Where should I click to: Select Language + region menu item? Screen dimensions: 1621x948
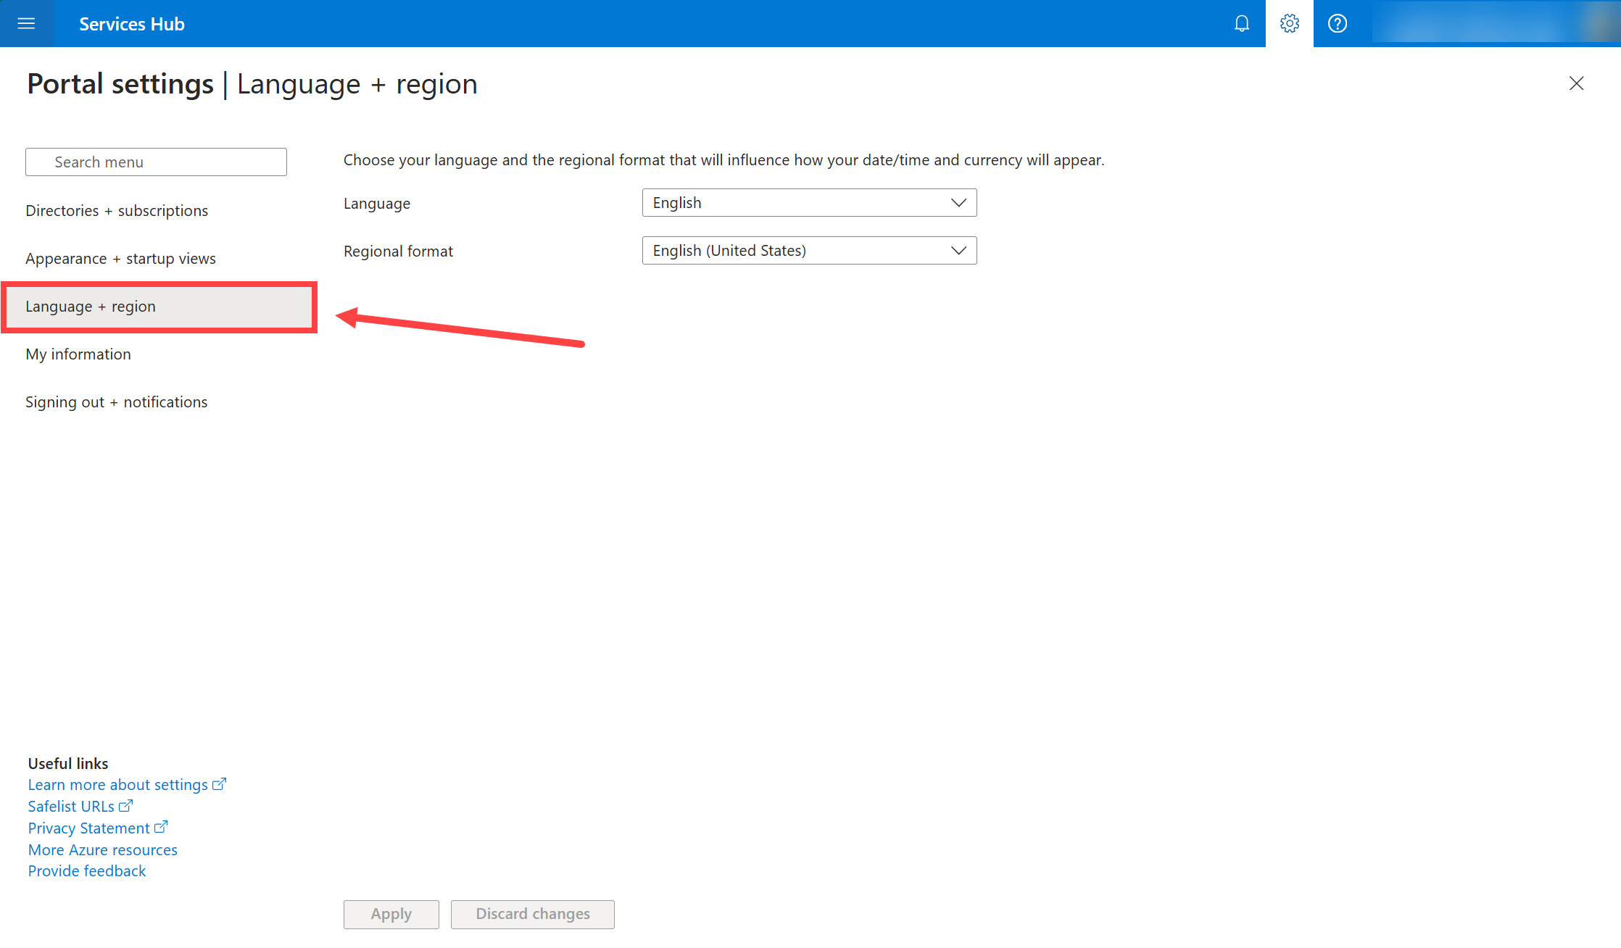coord(91,307)
